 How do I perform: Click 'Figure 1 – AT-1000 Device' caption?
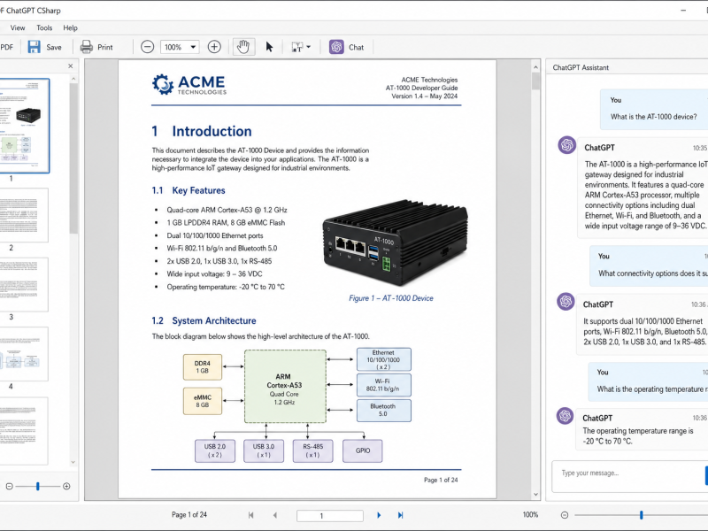pyautogui.click(x=391, y=298)
